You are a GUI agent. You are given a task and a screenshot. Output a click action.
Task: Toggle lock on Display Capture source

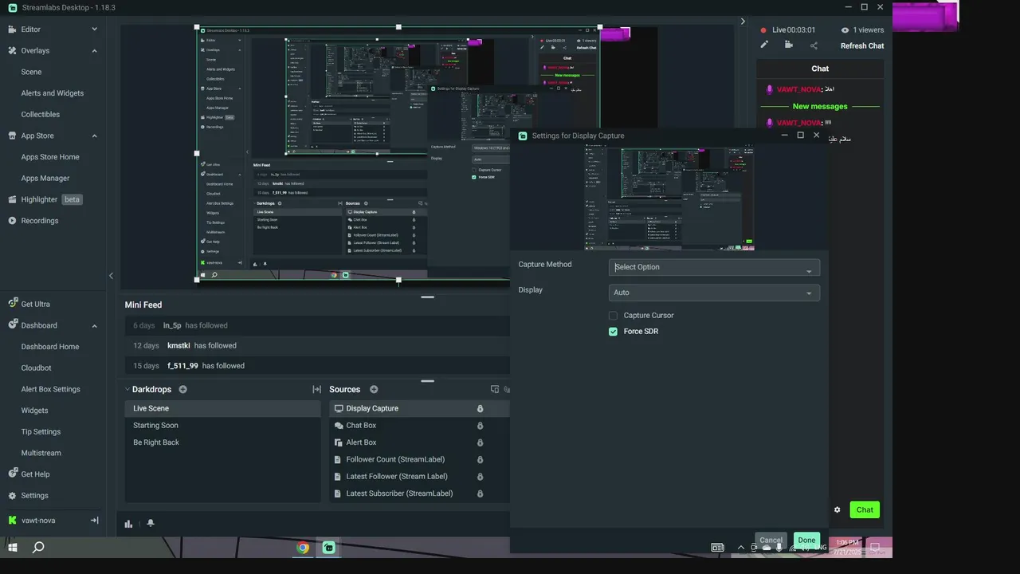(480, 408)
